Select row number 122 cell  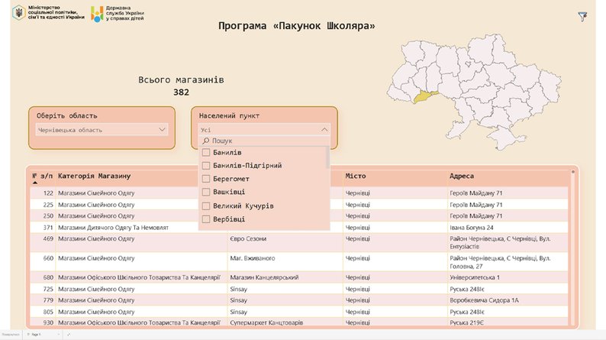pos(48,193)
